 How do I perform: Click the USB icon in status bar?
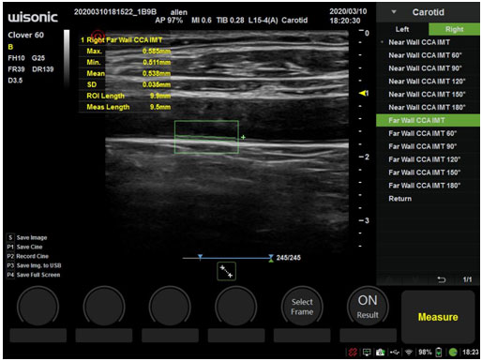pyautogui.click(x=395, y=353)
